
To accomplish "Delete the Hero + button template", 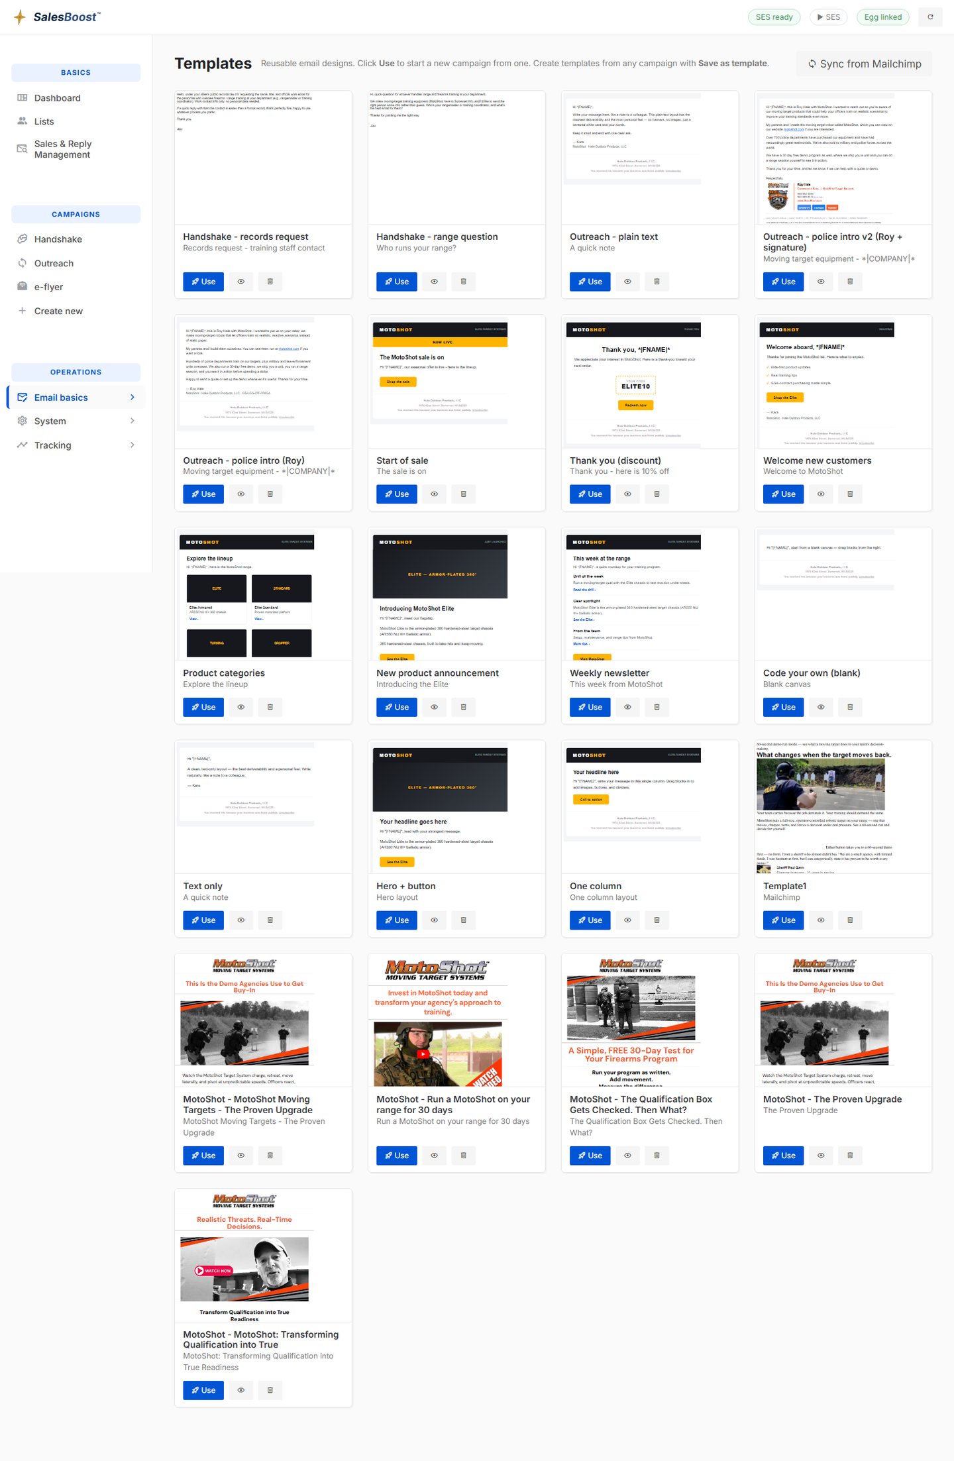I will tap(464, 920).
